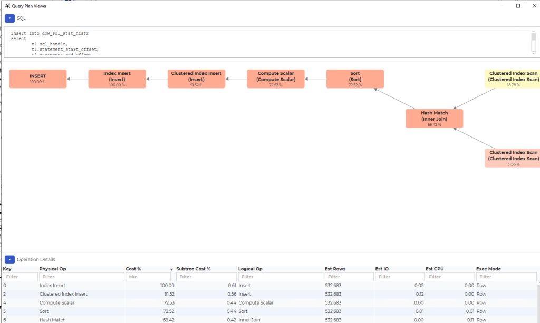The image size is (540, 323).
Task: Sort by the Key column header
Action: pos(7,269)
